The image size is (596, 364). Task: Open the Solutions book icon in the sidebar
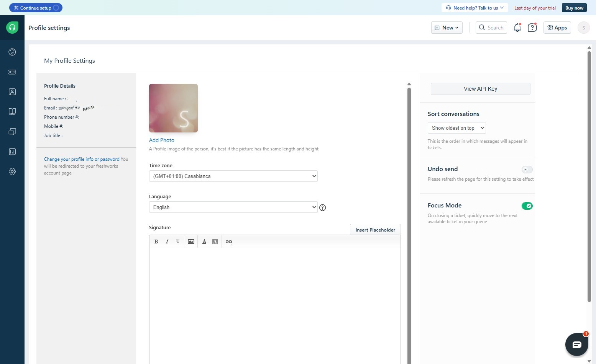pyautogui.click(x=12, y=112)
